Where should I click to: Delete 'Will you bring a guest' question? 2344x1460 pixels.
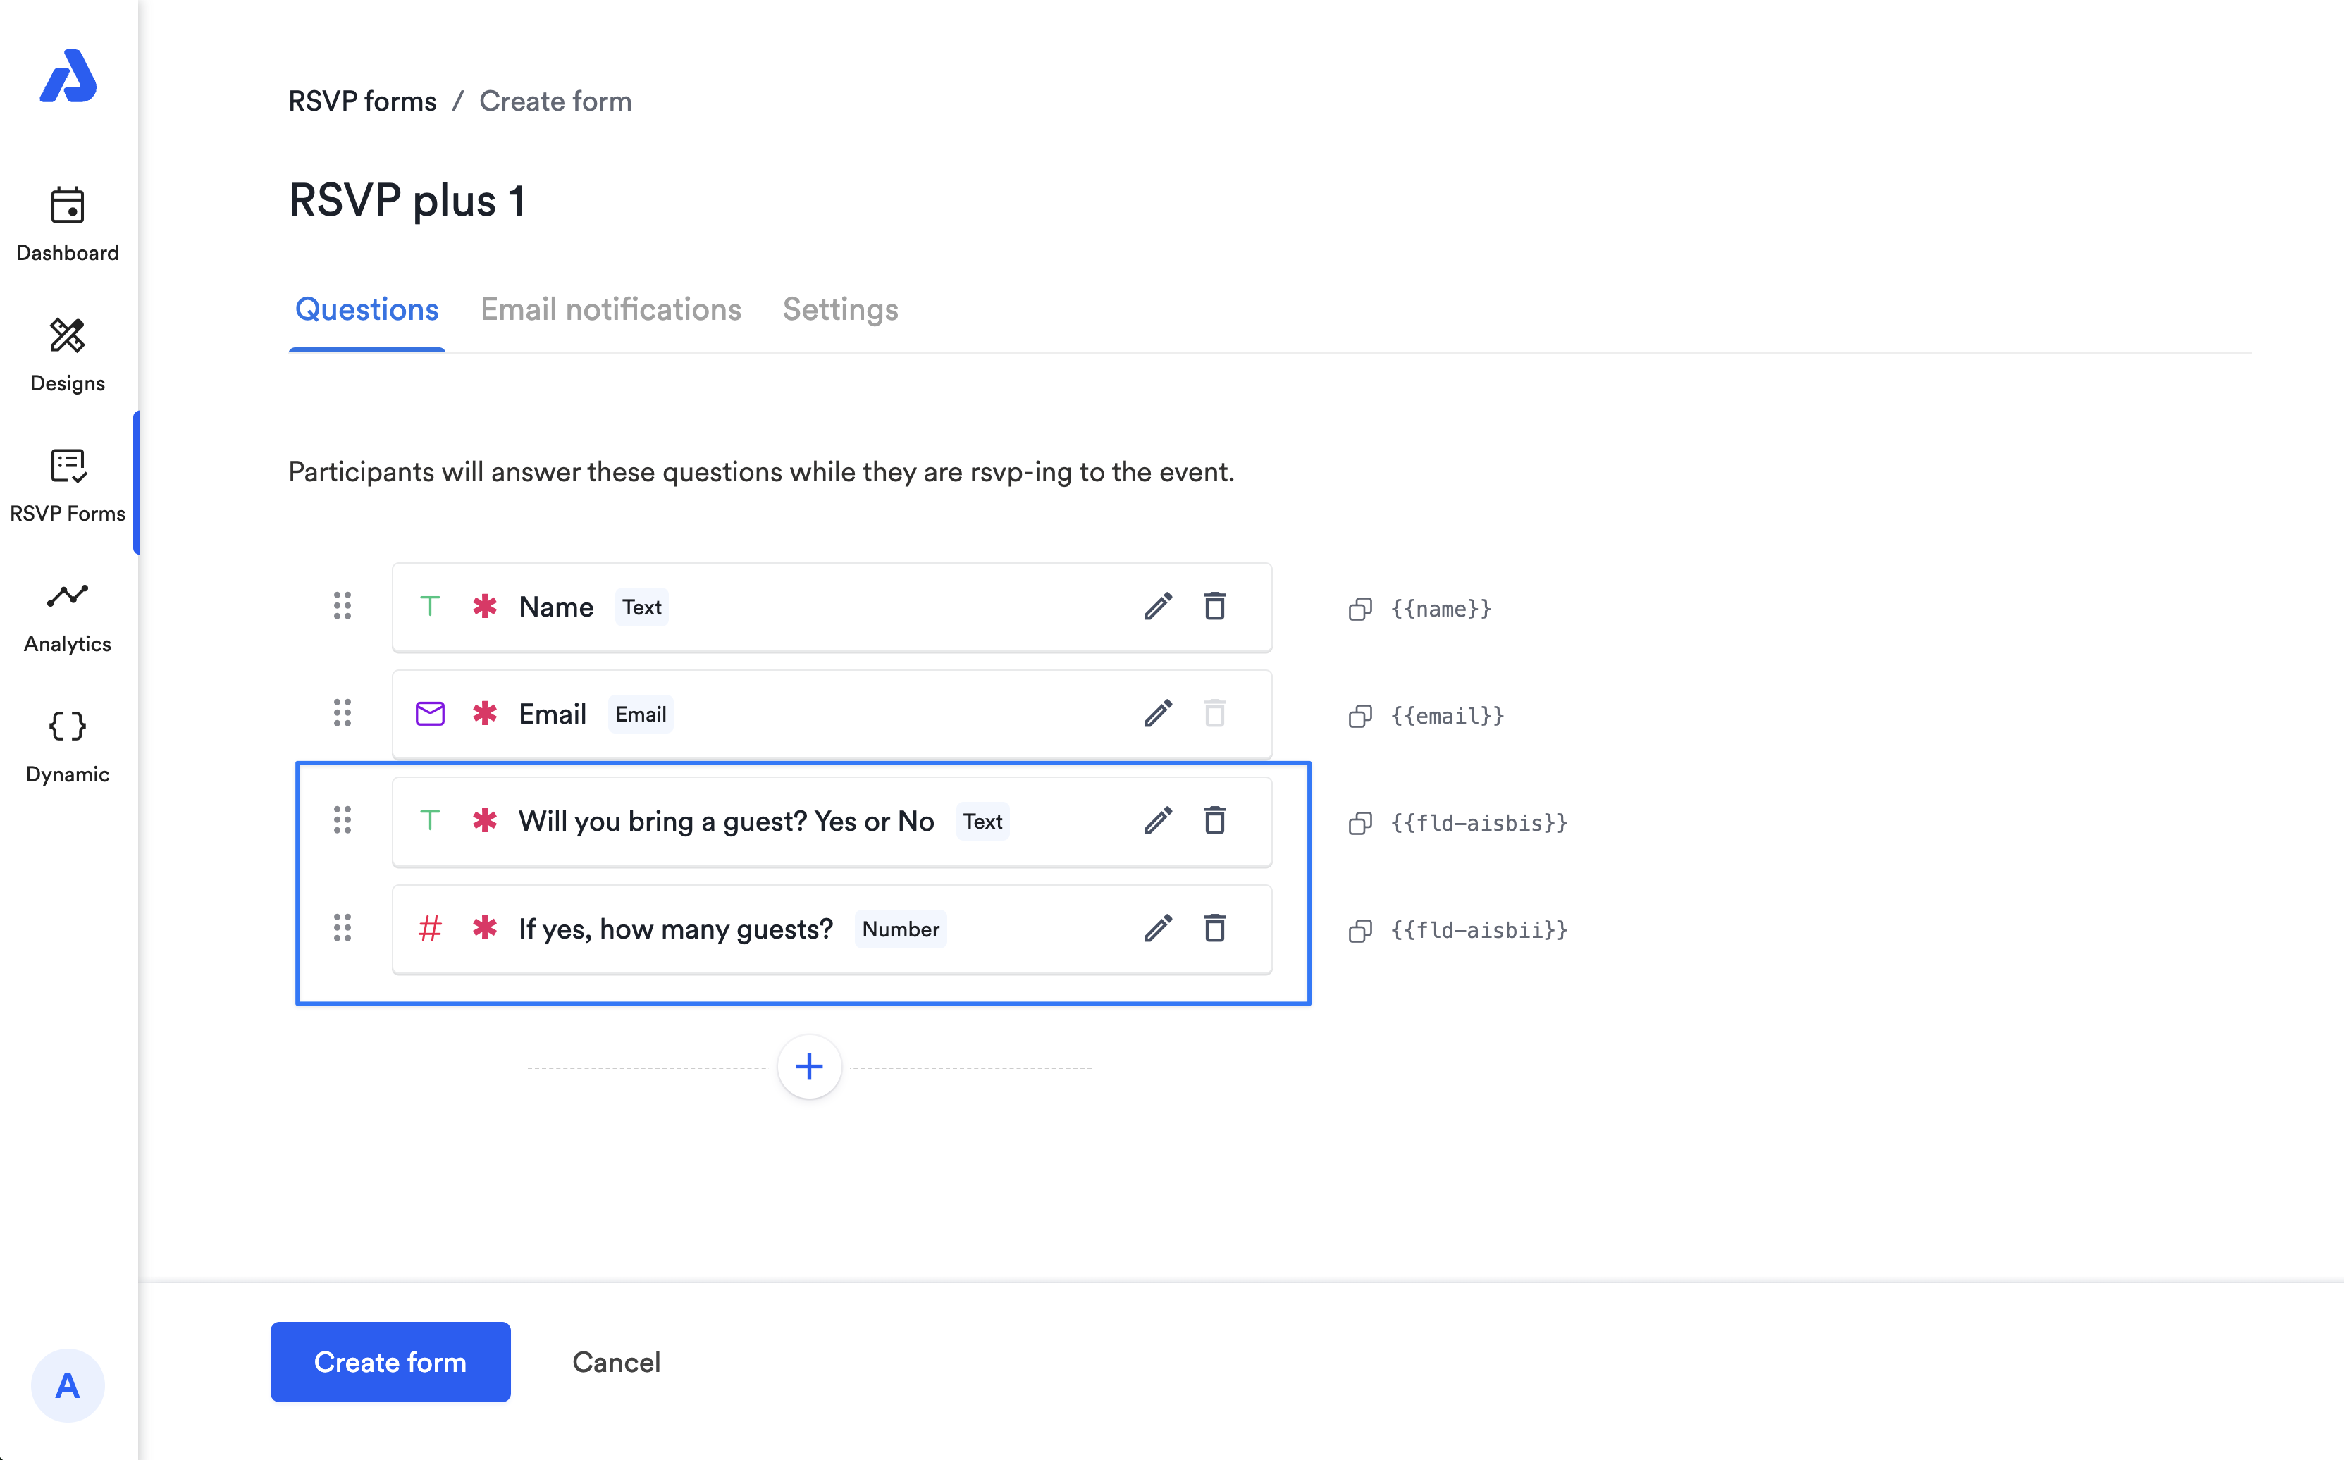[x=1215, y=821]
